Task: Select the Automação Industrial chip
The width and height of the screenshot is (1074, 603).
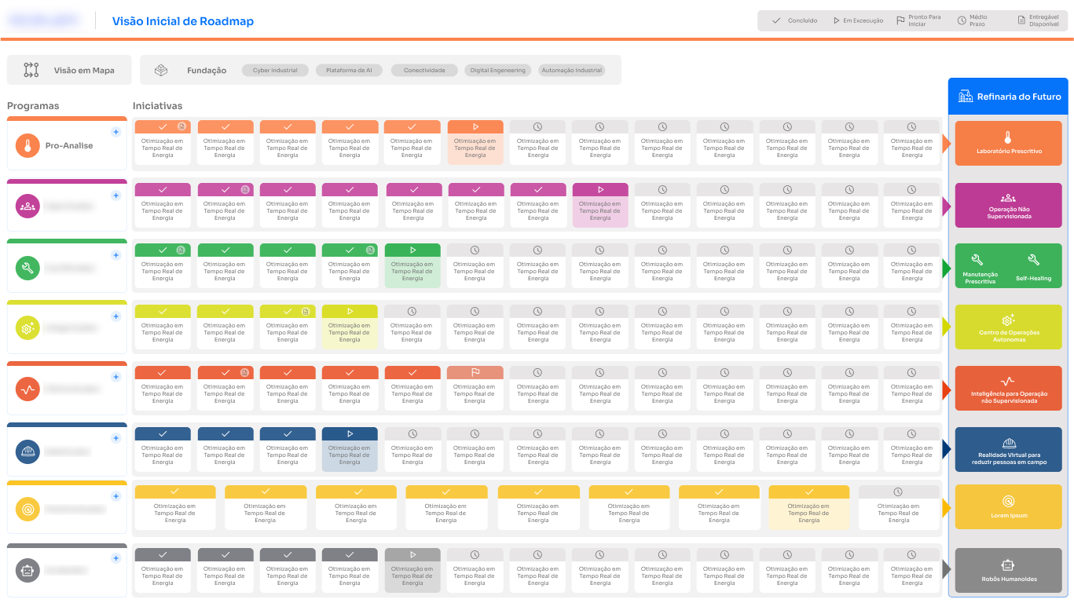Action: pyautogui.click(x=571, y=71)
